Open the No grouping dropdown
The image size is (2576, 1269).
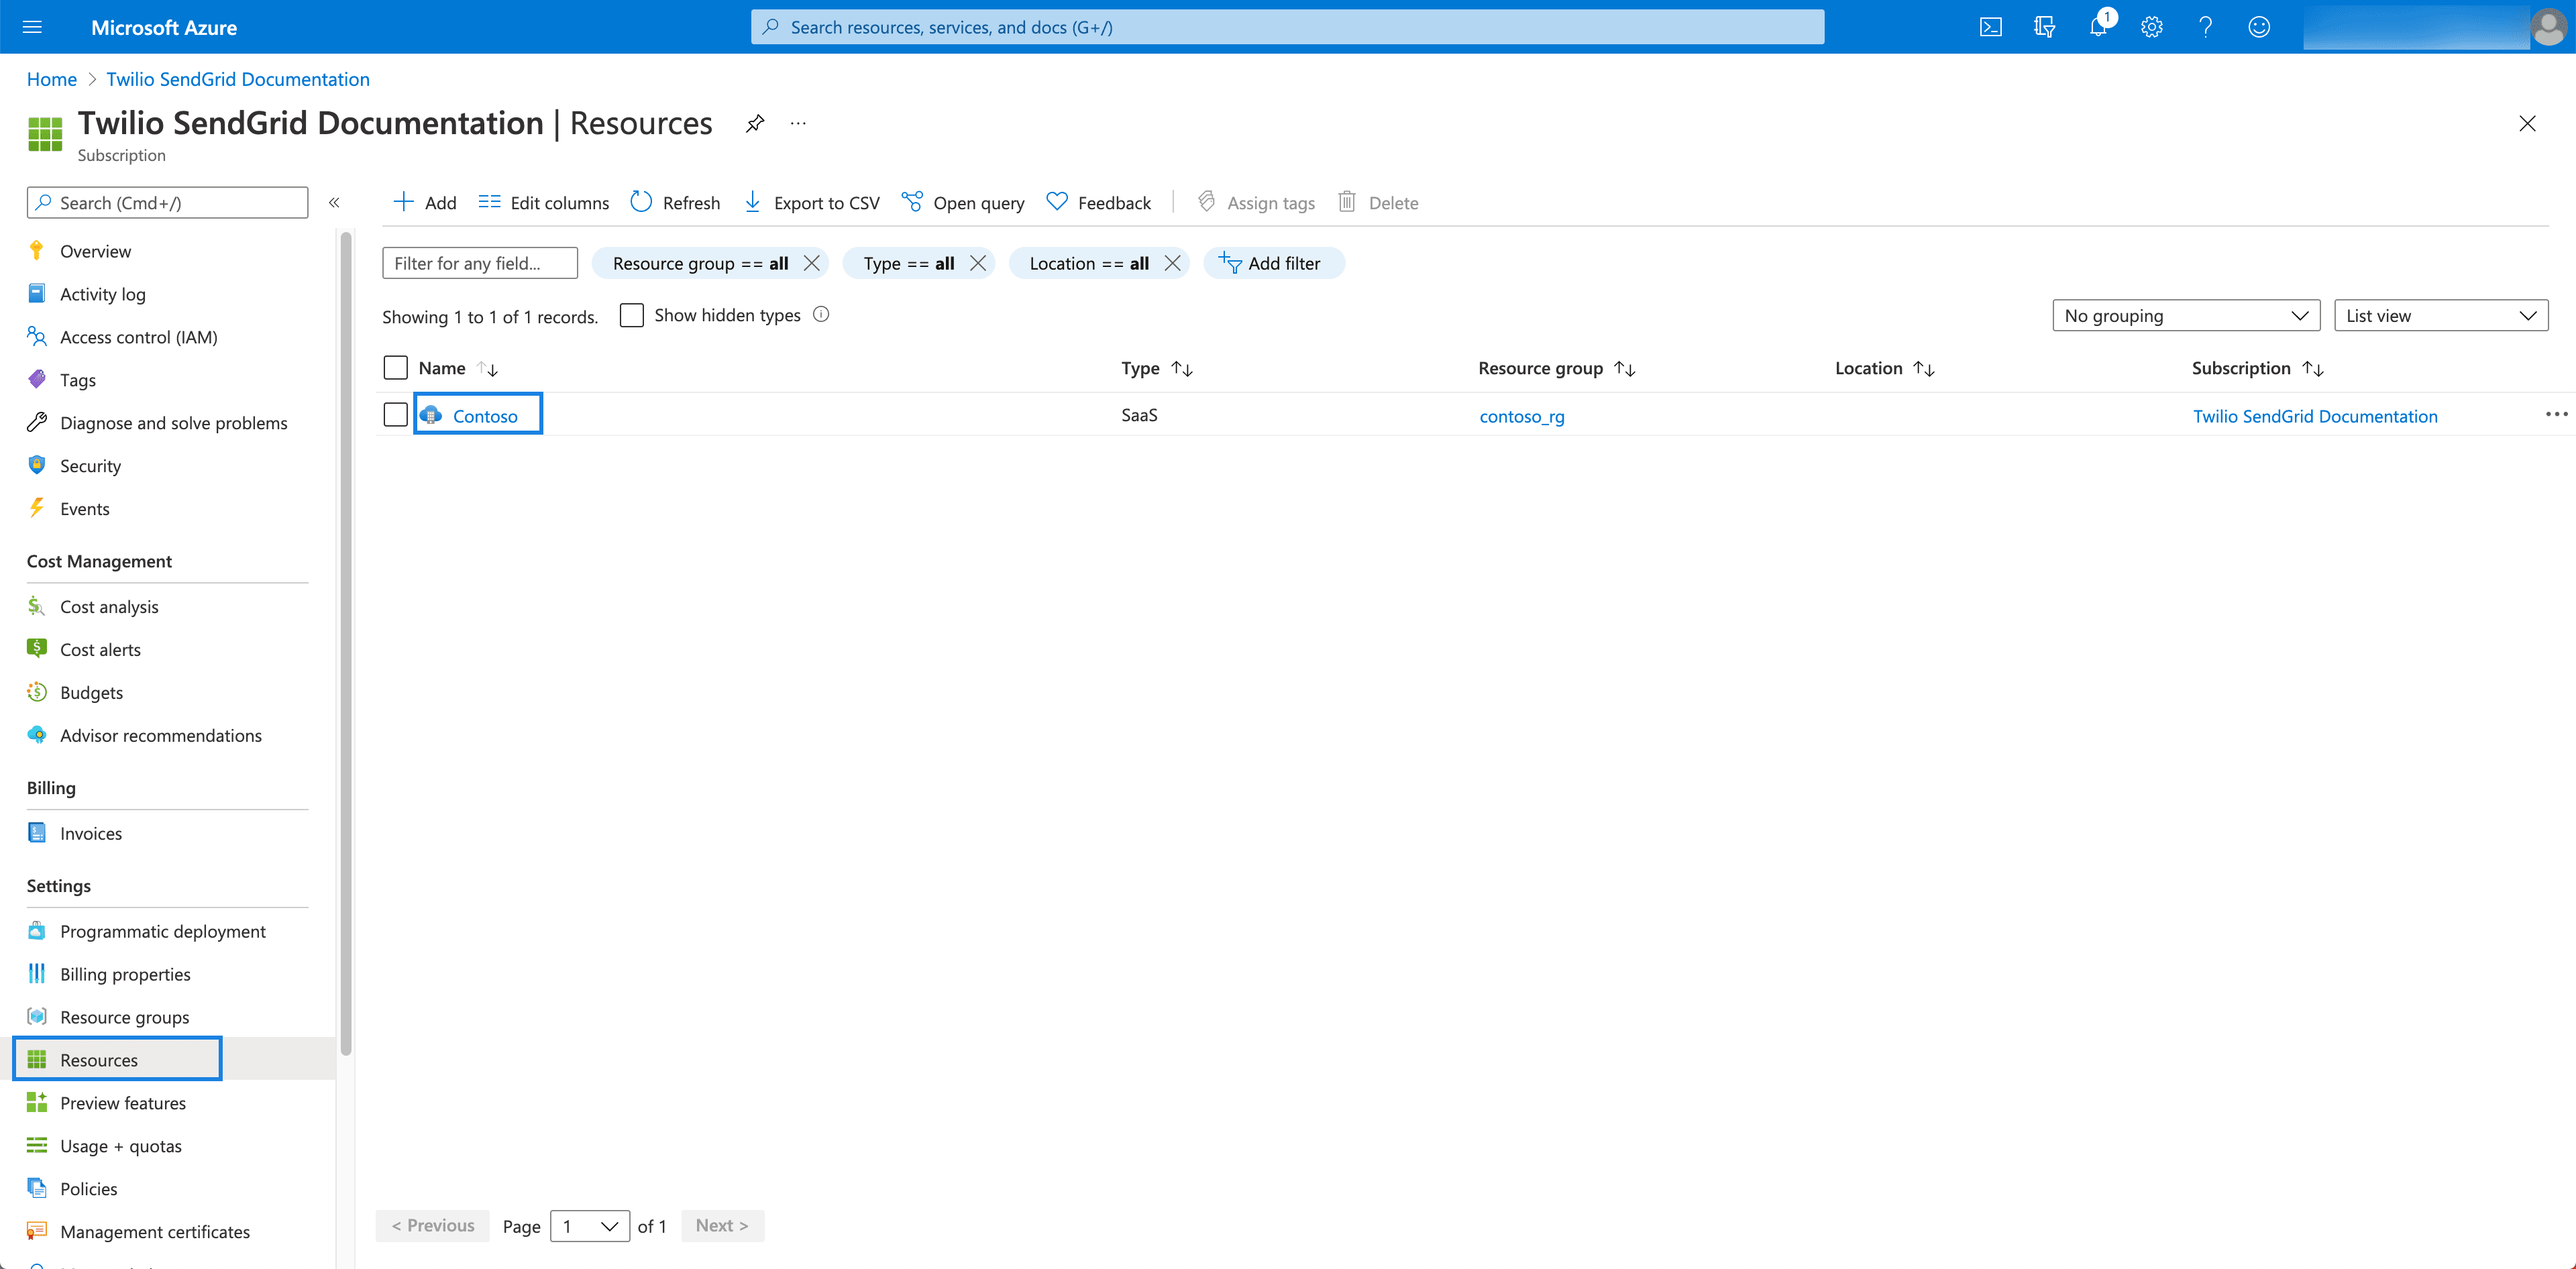click(2186, 314)
